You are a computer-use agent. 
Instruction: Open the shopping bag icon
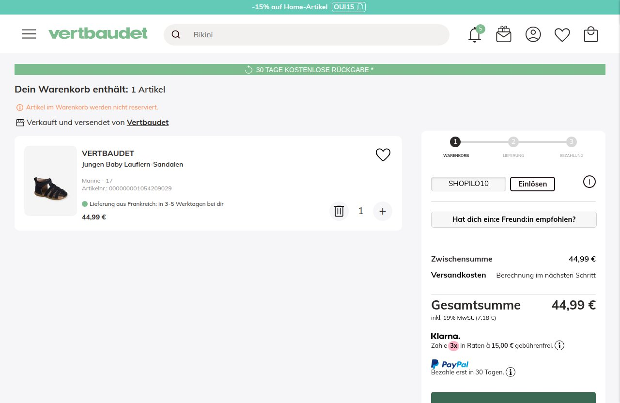[x=591, y=34]
